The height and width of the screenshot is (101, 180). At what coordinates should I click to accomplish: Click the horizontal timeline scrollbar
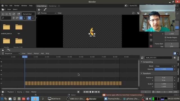(x=70, y=89)
